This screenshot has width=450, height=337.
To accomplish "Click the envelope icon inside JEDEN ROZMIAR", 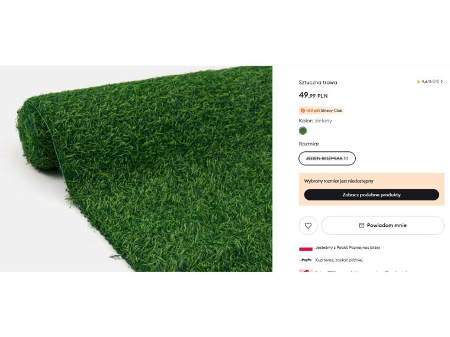I will [x=346, y=158].
